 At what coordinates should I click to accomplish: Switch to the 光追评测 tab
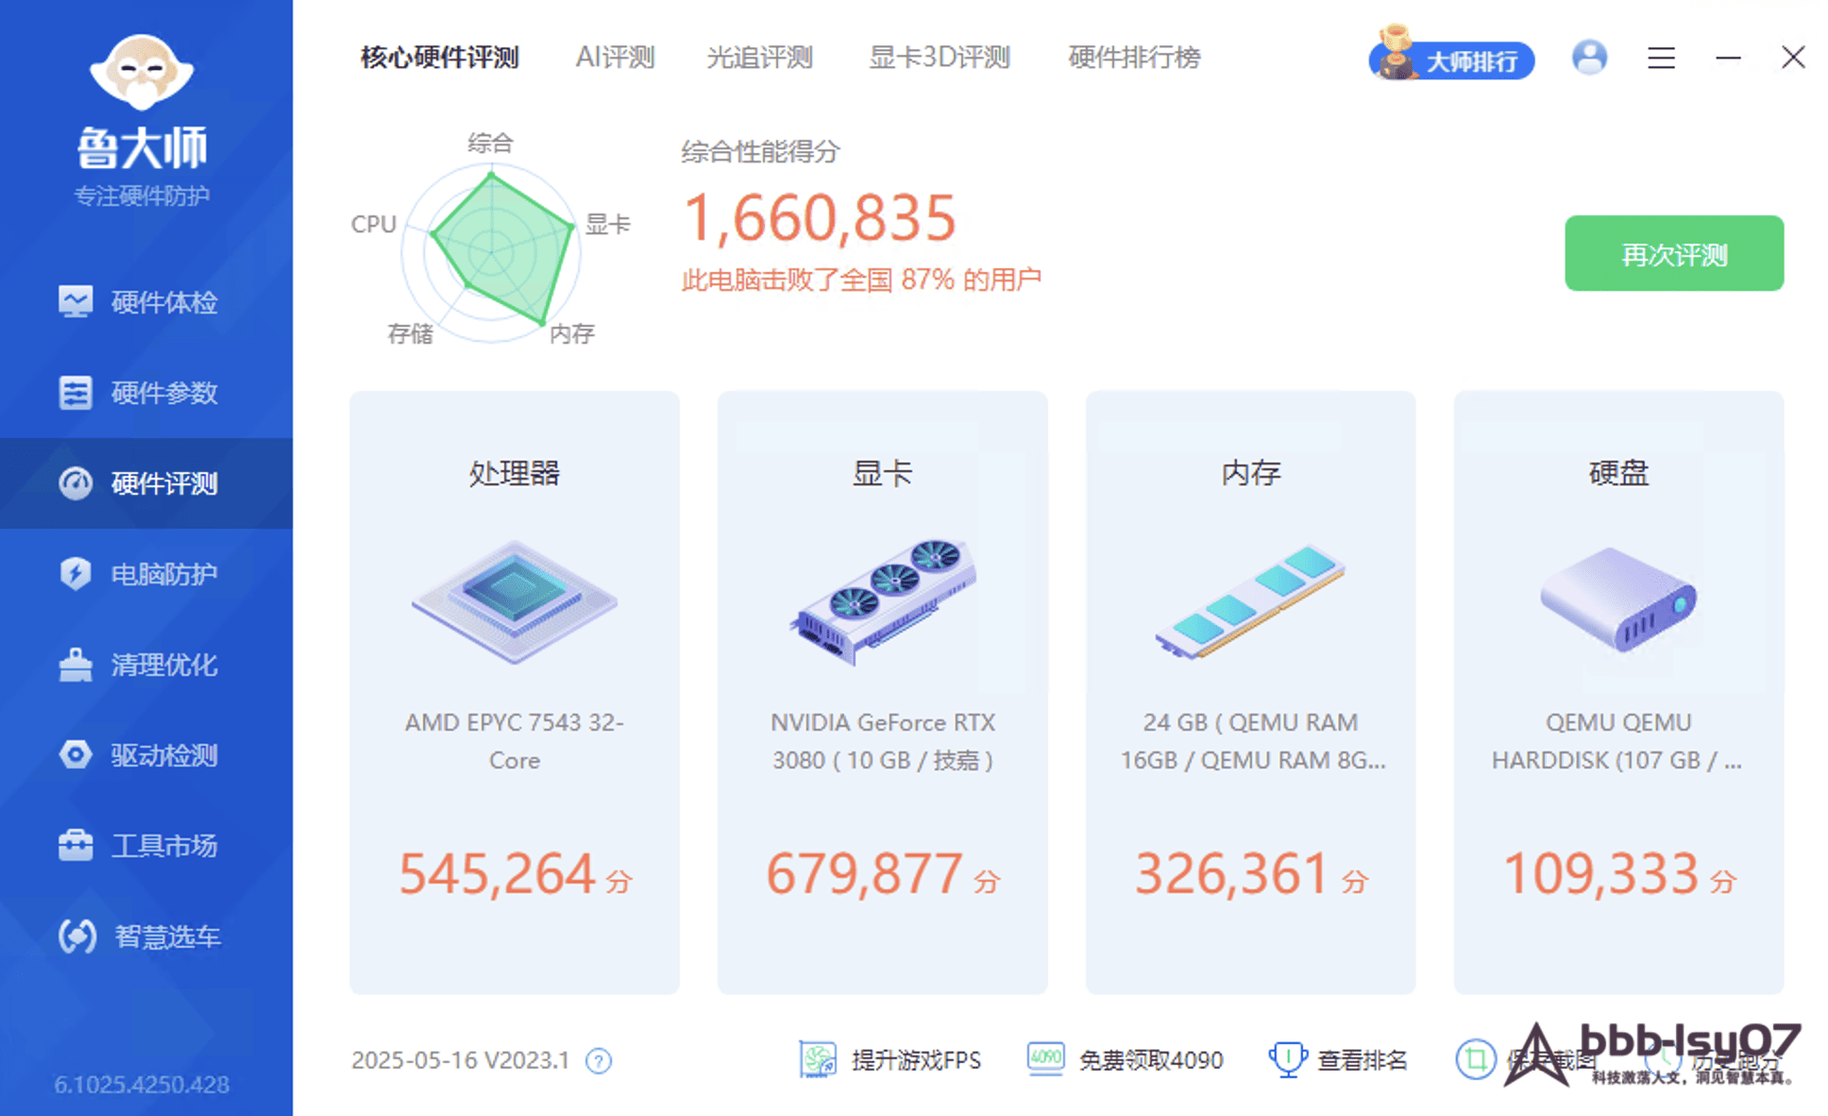[x=759, y=58]
